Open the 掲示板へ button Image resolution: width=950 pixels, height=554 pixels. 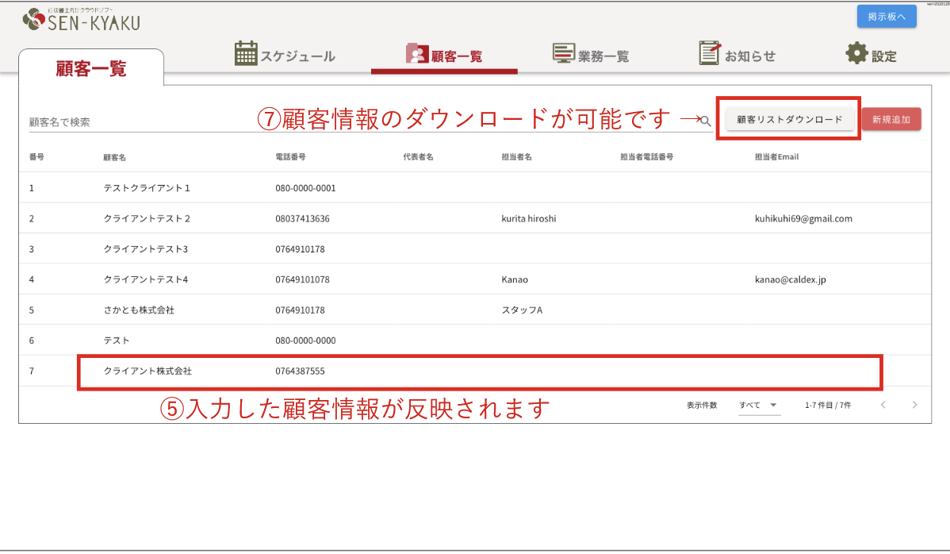pyautogui.click(x=887, y=16)
